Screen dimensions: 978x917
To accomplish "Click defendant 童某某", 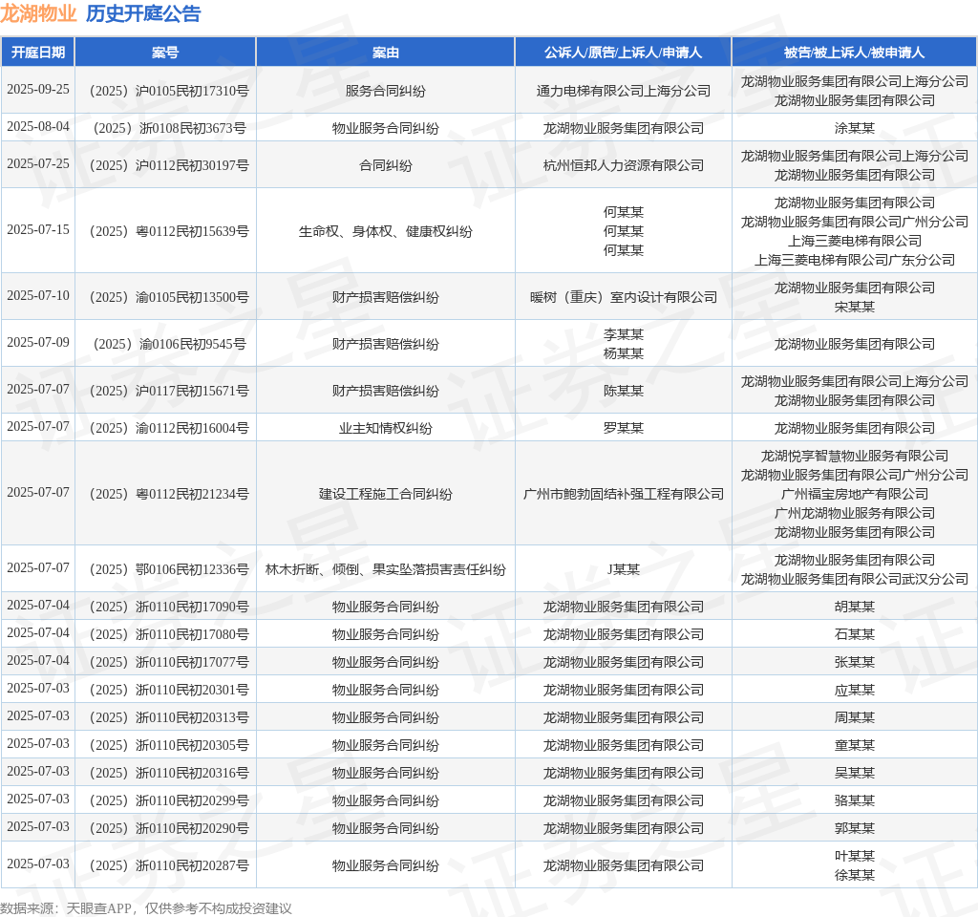I will tap(855, 745).
